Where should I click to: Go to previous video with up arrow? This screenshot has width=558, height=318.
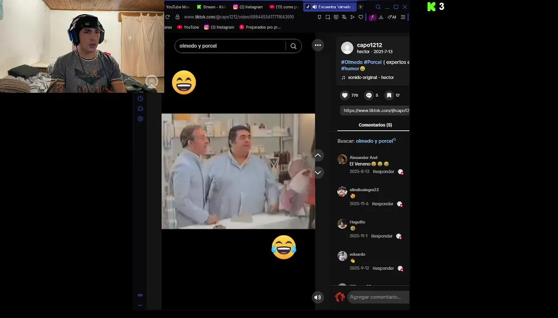[318, 155]
